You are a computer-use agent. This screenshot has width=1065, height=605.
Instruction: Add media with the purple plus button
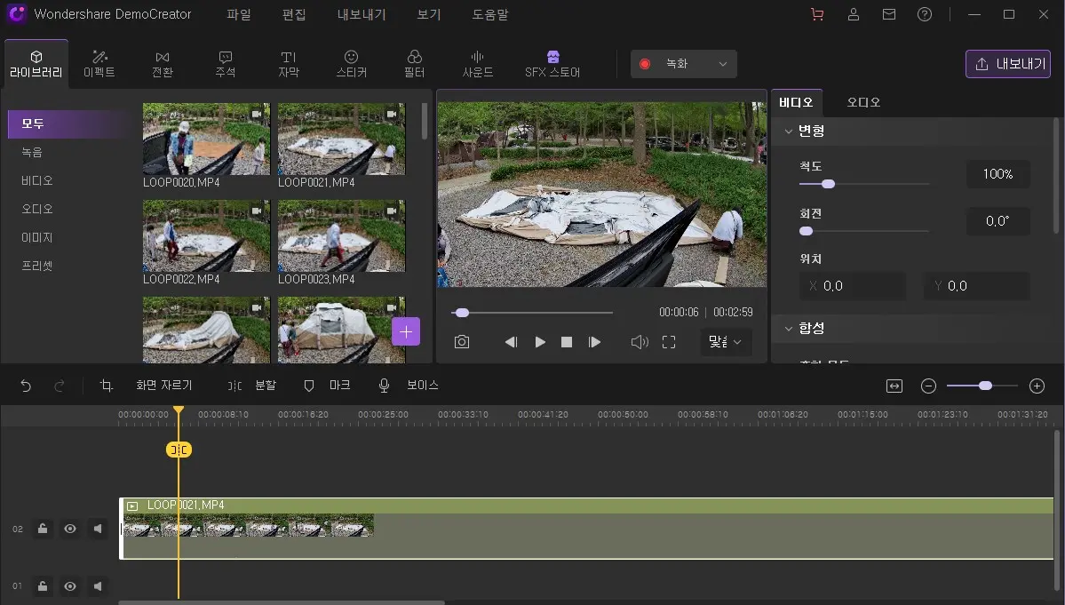[406, 331]
